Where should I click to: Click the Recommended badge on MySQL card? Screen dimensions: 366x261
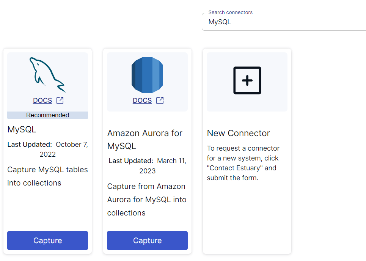click(47, 115)
